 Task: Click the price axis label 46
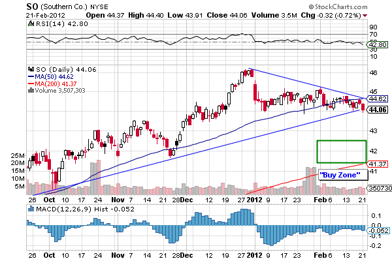point(373,73)
